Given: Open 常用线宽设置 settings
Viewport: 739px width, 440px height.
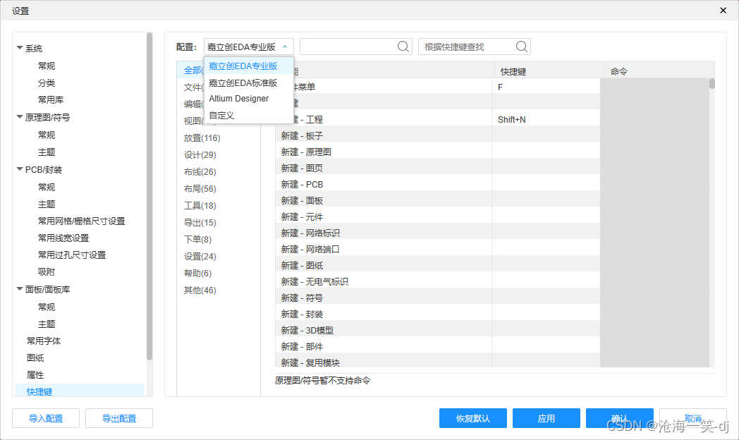Looking at the screenshot, I should (63, 238).
